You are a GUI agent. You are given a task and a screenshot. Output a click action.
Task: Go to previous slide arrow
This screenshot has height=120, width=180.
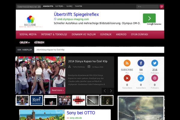pos(105,91)
